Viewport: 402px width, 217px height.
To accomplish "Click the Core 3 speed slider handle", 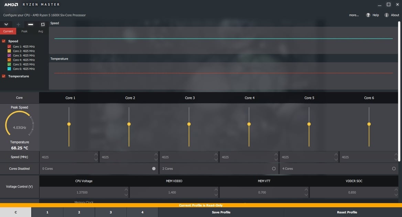I will [x=189, y=124].
